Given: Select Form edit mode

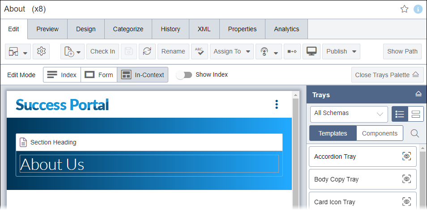Looking at the screenshot, I should point(99,75).
